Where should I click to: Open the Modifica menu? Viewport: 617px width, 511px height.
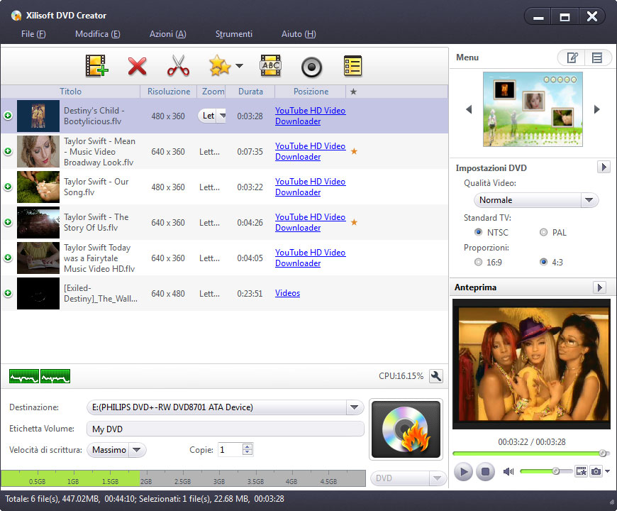[98, 34]
